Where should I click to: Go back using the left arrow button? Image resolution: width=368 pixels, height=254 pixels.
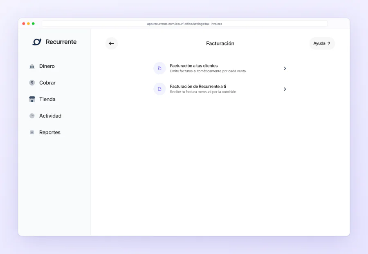(112, 43)
